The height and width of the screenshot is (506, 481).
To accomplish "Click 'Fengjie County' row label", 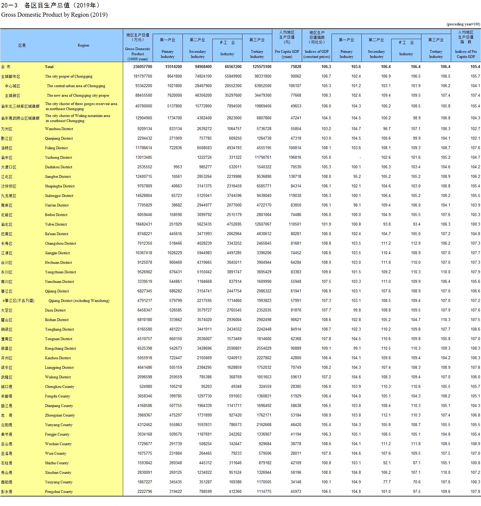I will click(57, 434).
